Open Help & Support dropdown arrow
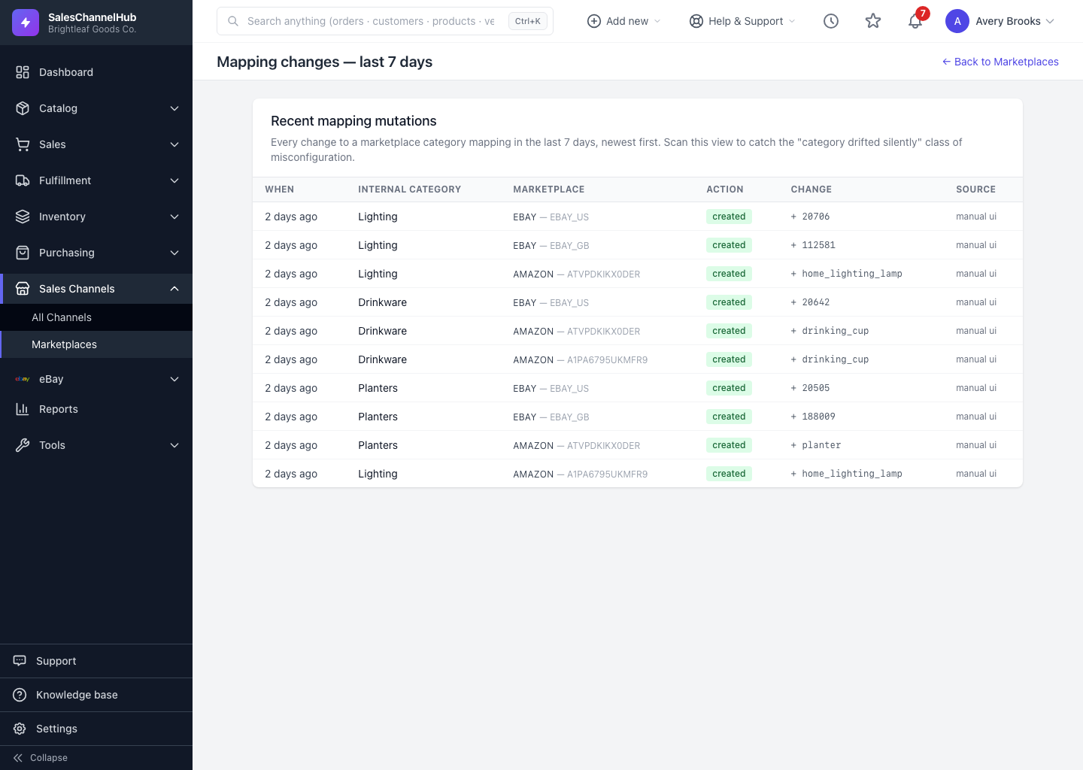This screenshot has width=1083, height=770. (x=792, y=21)
